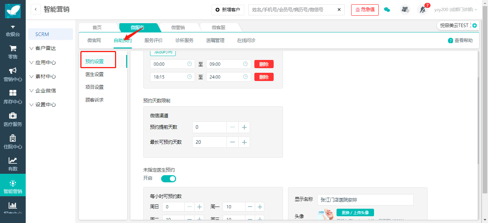Screen dimensions: 488x223
Task: Open 服务评价 sub-tab
Action: tap(154, 41)
